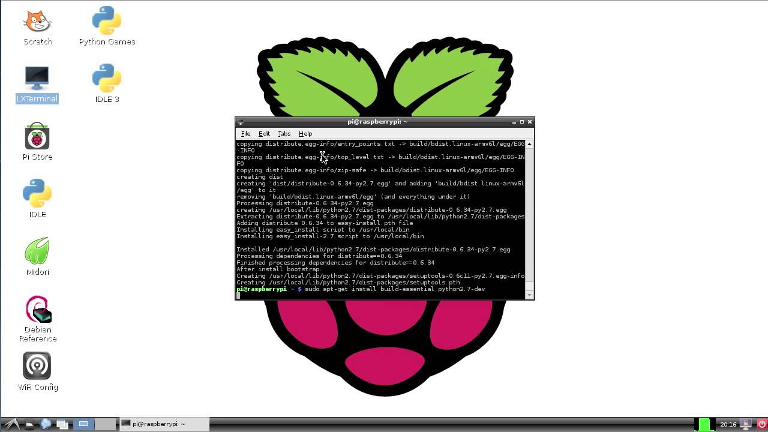Click the CPU usage monitor in the tray
The width and height of the screenshot is (768, 432).
(705, 424)
